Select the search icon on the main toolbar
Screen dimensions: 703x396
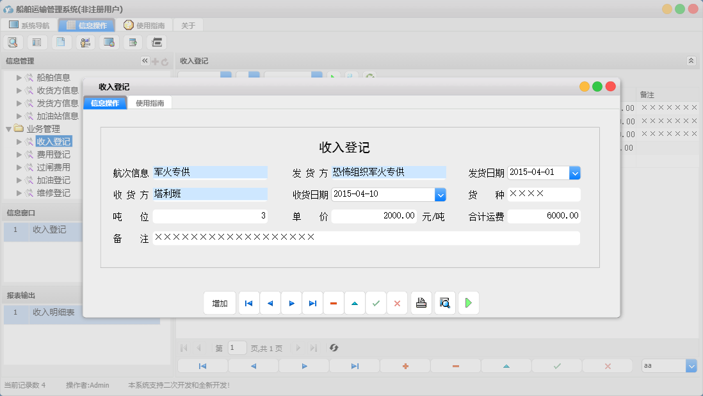[13, 42]
